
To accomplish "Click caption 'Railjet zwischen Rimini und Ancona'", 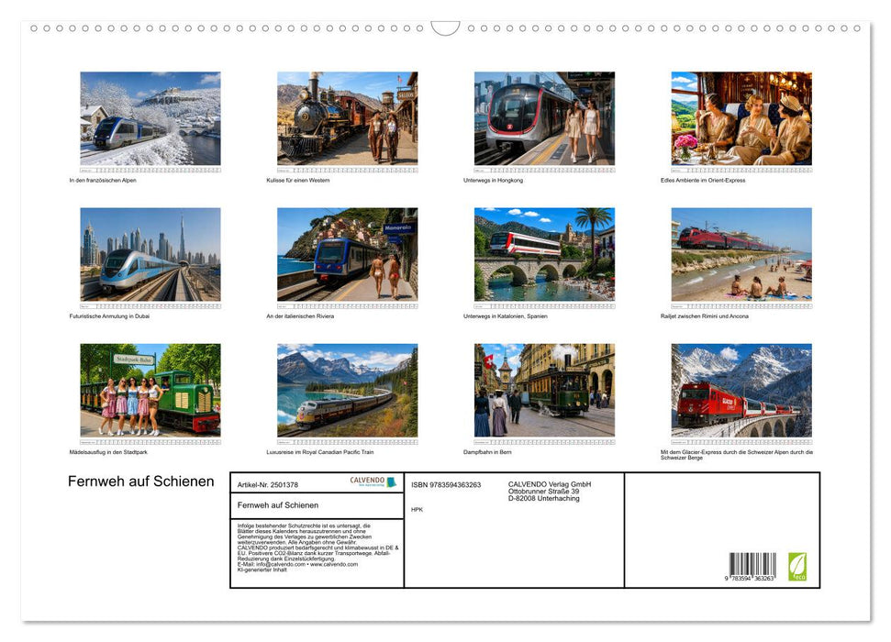I will point(705,315).
